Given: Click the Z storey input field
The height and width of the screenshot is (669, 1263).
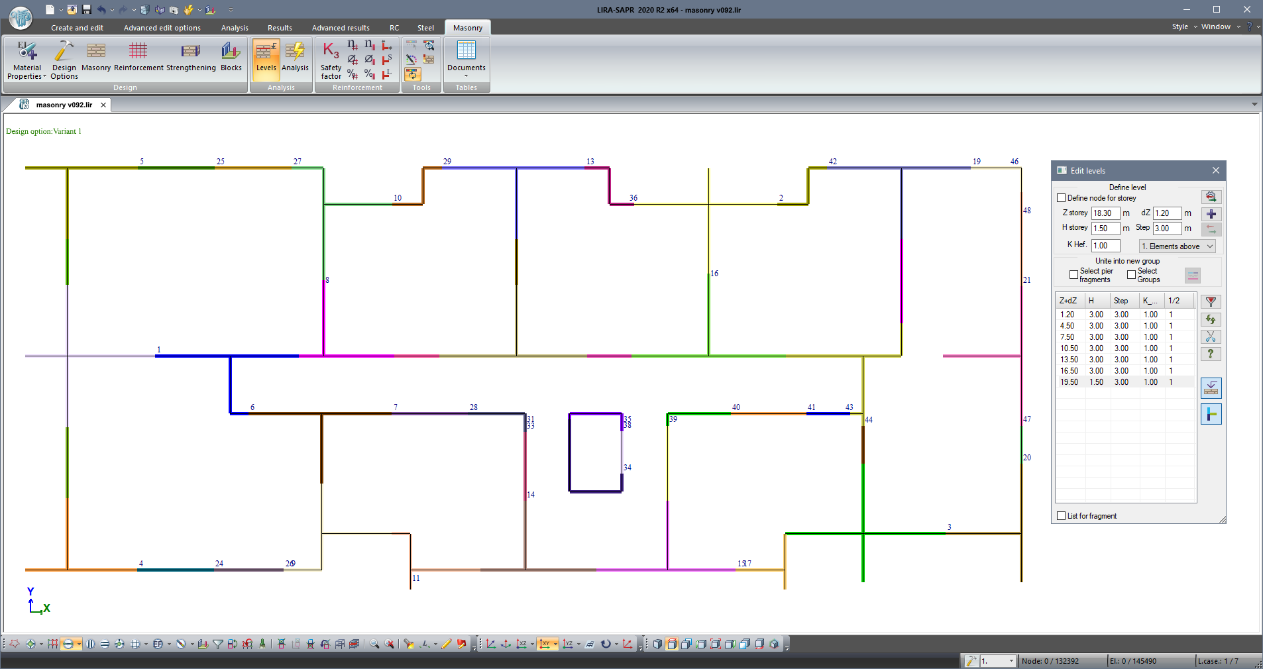Looking at the screenshot, I should coord(1105,213).
